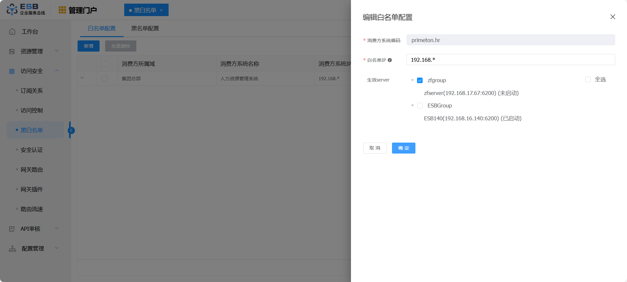Click the 资源管理 sidebar icon

pyautogui.click(x=12, y=51)
